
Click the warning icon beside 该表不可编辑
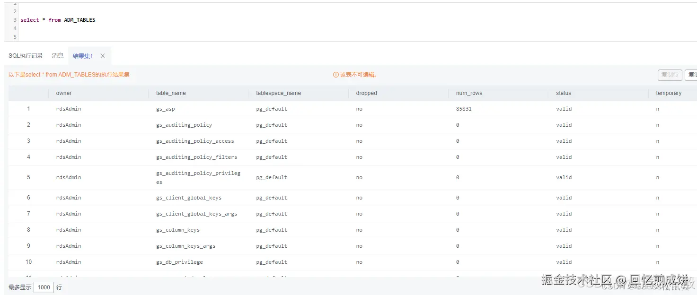tap(336, 75)
